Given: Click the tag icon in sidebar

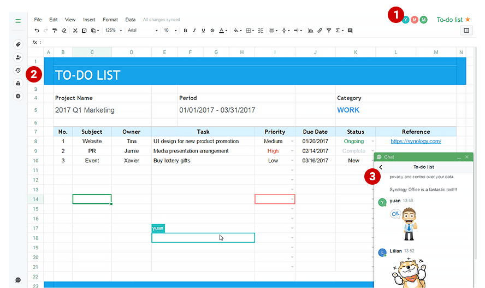Looking at the screenshot, I should pyautogui.click(x=18, y=45).
